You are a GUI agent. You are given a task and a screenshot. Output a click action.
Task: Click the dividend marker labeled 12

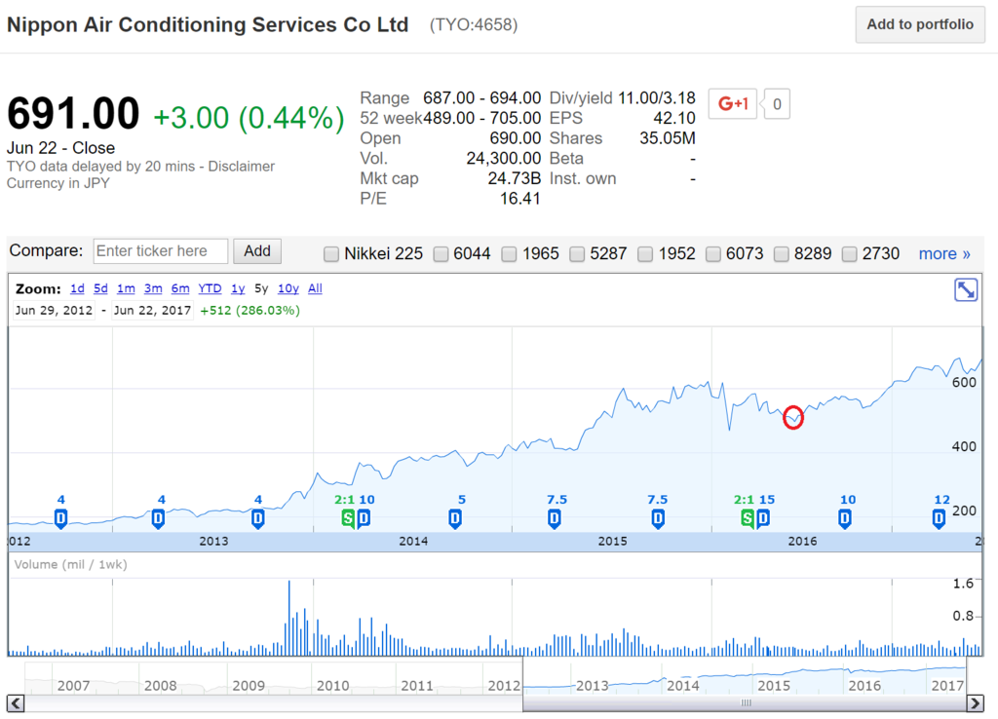pos(939,518)
